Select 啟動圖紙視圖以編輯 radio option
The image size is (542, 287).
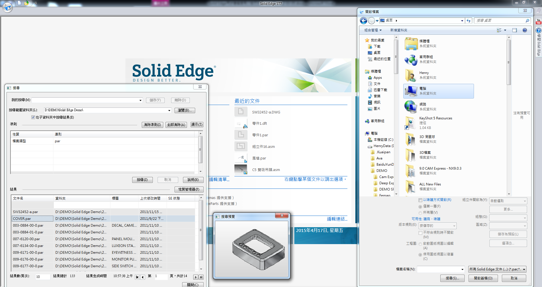click(x=420, y=244)
